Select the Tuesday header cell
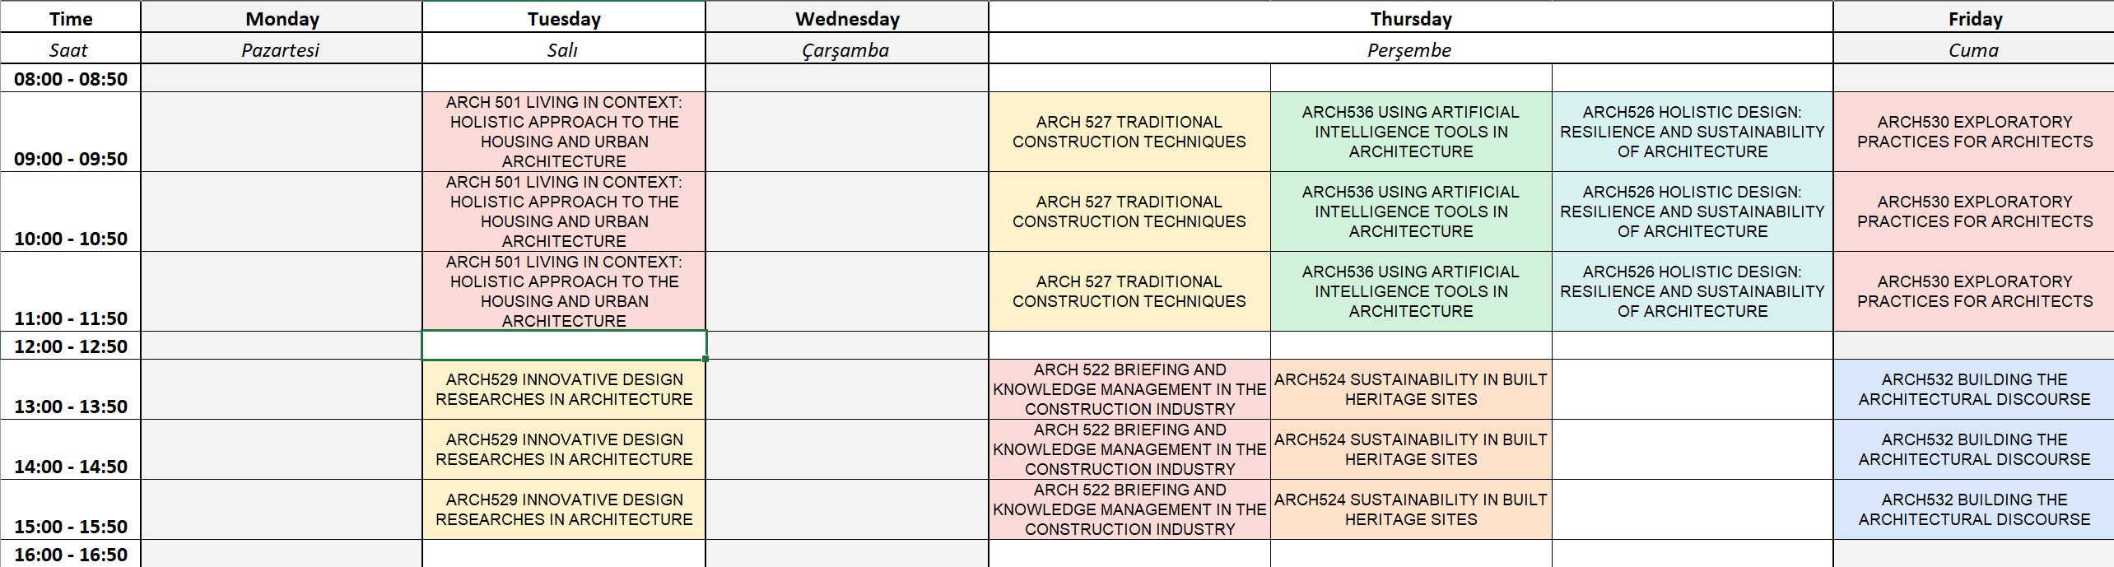The width and height of the screenshot is (2114, 567). pos(564,18)
